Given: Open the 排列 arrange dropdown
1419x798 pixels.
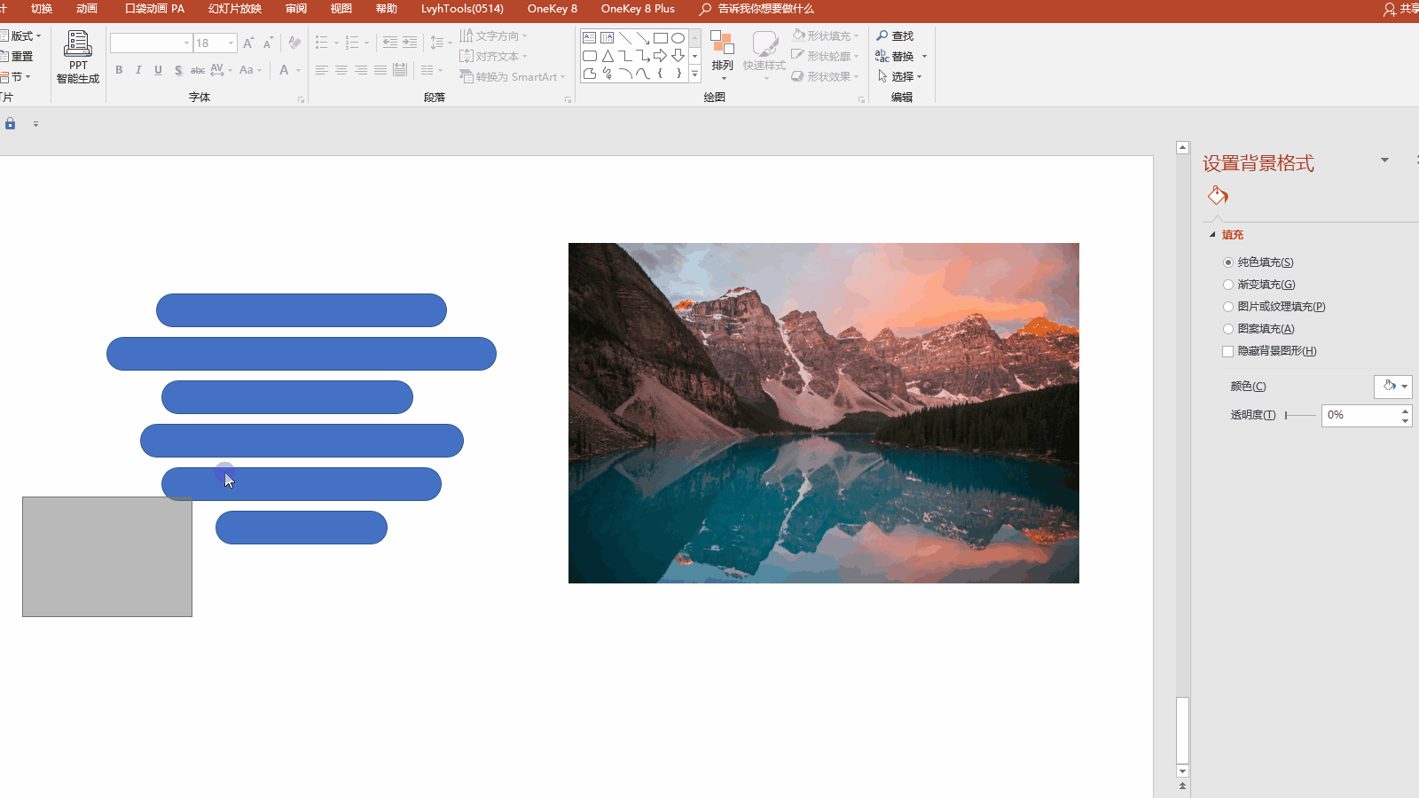Looking at the screenshot, I should (x=723, y=56).
